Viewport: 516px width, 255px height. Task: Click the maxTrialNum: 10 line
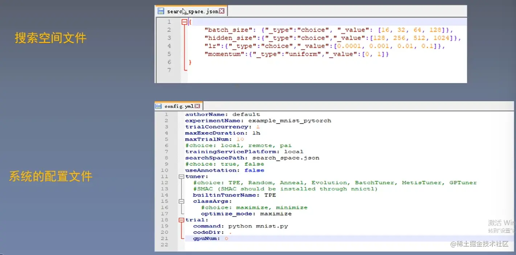(214, 139)
